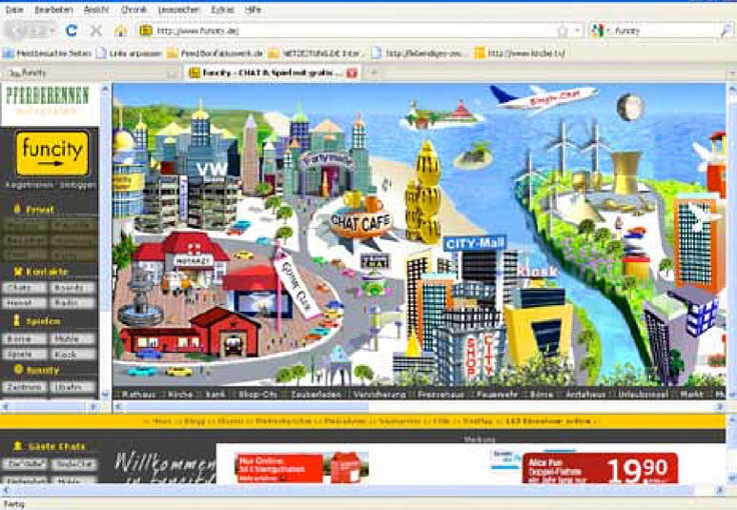The width and height of the screenshot is (737, 510).
Task: Open the back/forward history dropdown arrow
Action: [52, 31]
